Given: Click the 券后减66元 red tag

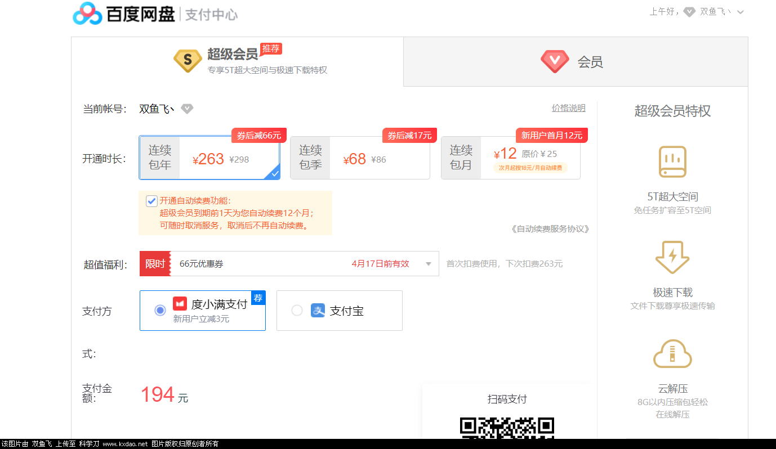Looking at the screenshot, I should click(x=259, y=136).
